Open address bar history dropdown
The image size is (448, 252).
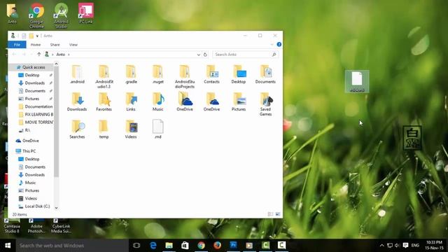[199, 55]
